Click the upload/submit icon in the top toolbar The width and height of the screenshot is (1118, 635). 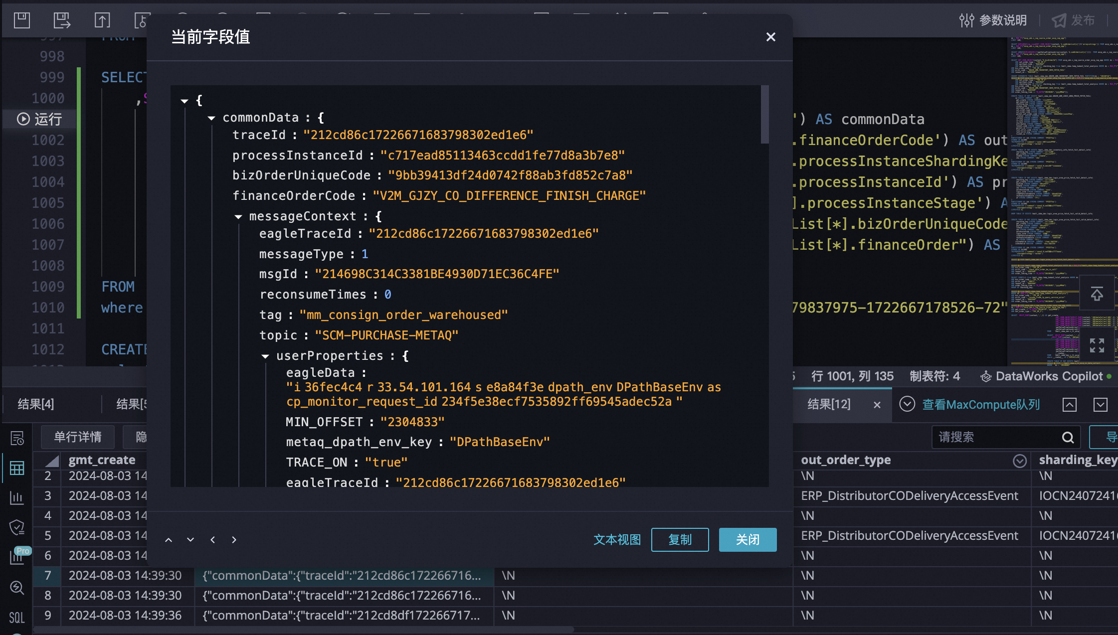[x=102, y=20]
